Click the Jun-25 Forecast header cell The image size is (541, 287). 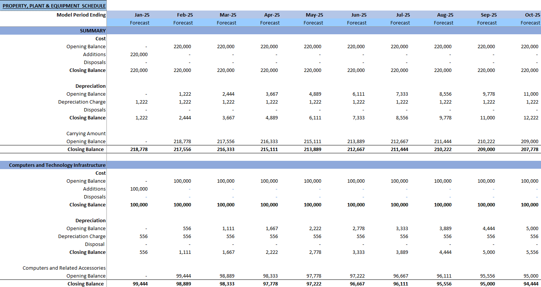point(356,23)
